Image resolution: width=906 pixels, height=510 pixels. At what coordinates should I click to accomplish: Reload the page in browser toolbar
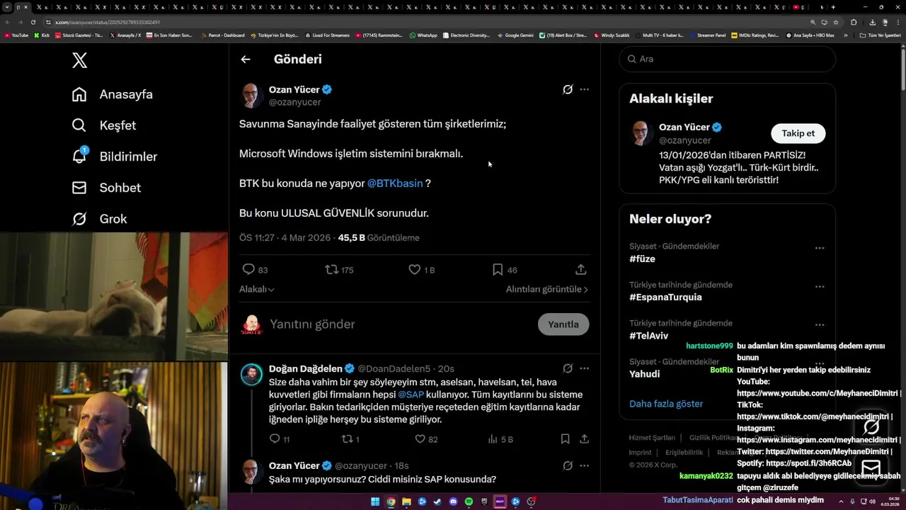pos(33,22)
